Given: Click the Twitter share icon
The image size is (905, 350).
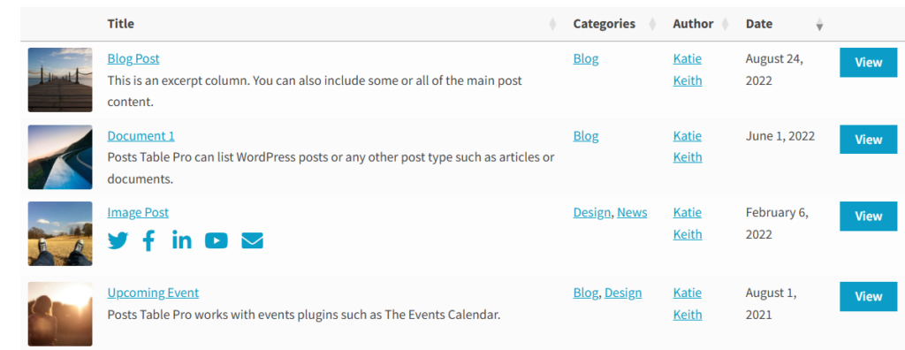Looking at the screenshot, I should 118,240.
